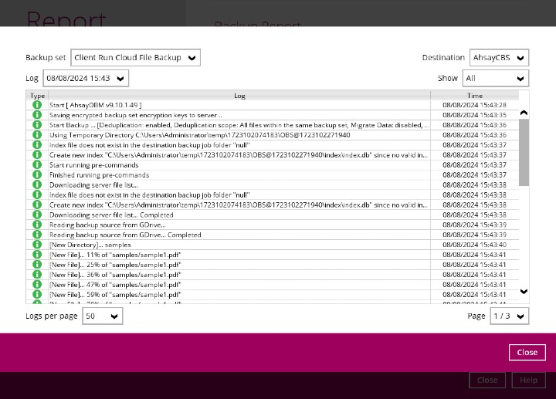Click info icon for New Directory samples row
Image resolution: width=556 pixels, height=399 pixels.
[36, 245]
